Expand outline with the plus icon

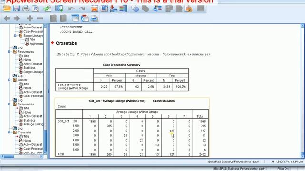(30, 19)
